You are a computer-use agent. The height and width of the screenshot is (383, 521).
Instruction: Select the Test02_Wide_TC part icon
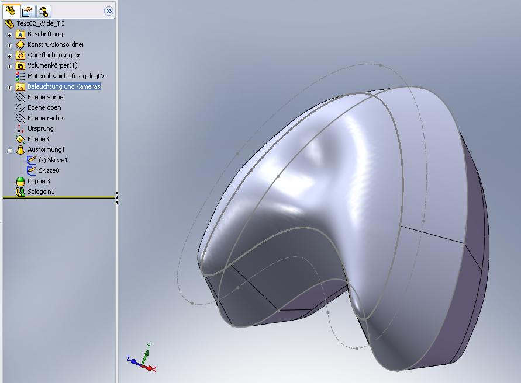point(9,23)
